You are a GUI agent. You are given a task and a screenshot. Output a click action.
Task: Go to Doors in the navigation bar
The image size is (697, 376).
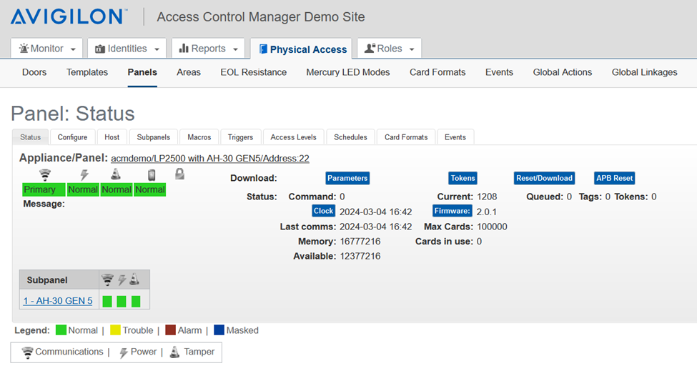(34, 72)
